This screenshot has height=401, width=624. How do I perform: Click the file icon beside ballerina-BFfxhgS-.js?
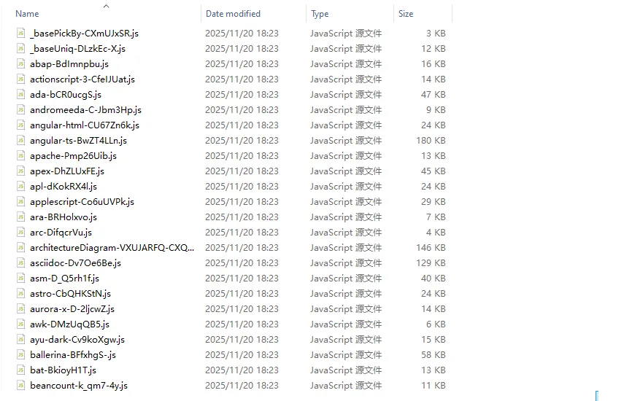20,354
